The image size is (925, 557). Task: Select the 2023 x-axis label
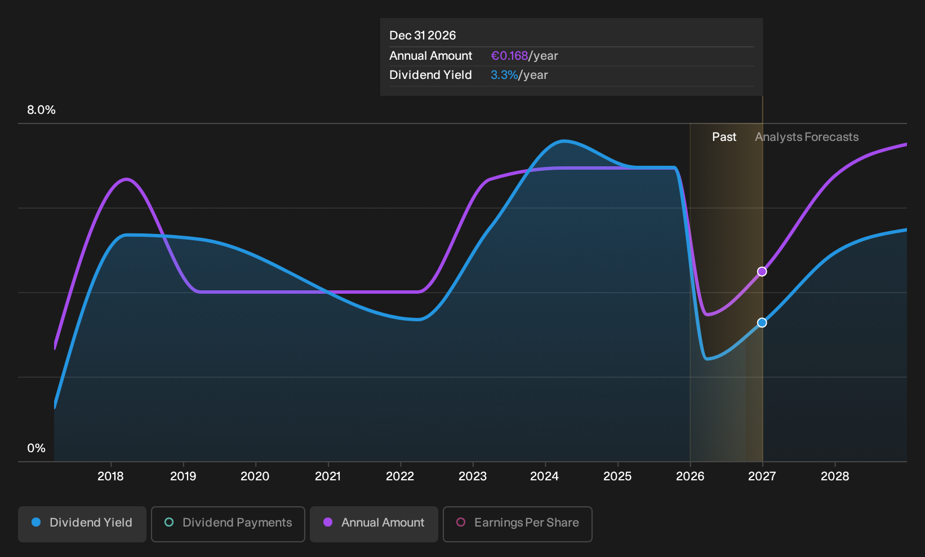point(473,476)
